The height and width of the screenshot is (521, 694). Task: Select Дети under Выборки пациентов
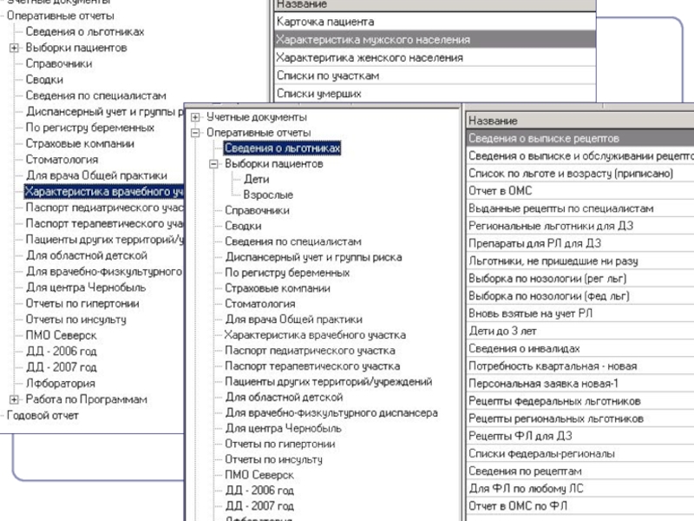(x=256, y=180)
